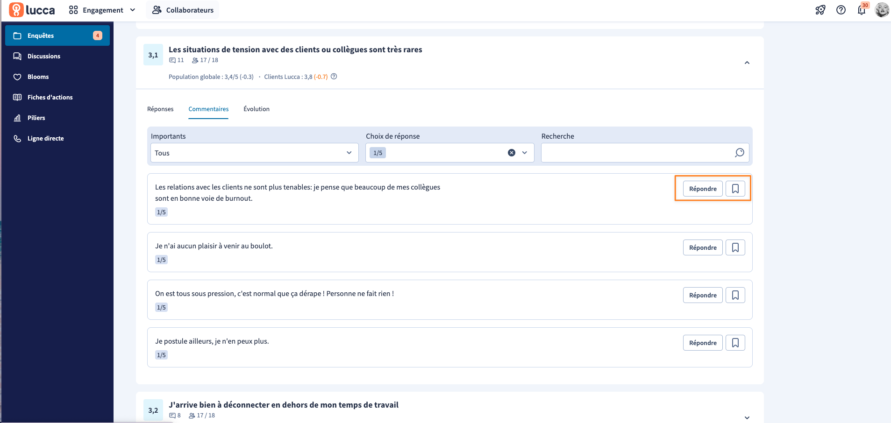Open the Choix de réponse dropdown chevron
Image resolution: width=891 pixels, height=423 pixels.
pos(525,153)
